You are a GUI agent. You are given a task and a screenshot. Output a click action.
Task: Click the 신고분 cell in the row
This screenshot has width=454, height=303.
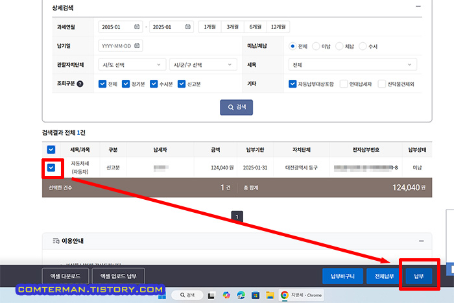(x=113, y=167)
